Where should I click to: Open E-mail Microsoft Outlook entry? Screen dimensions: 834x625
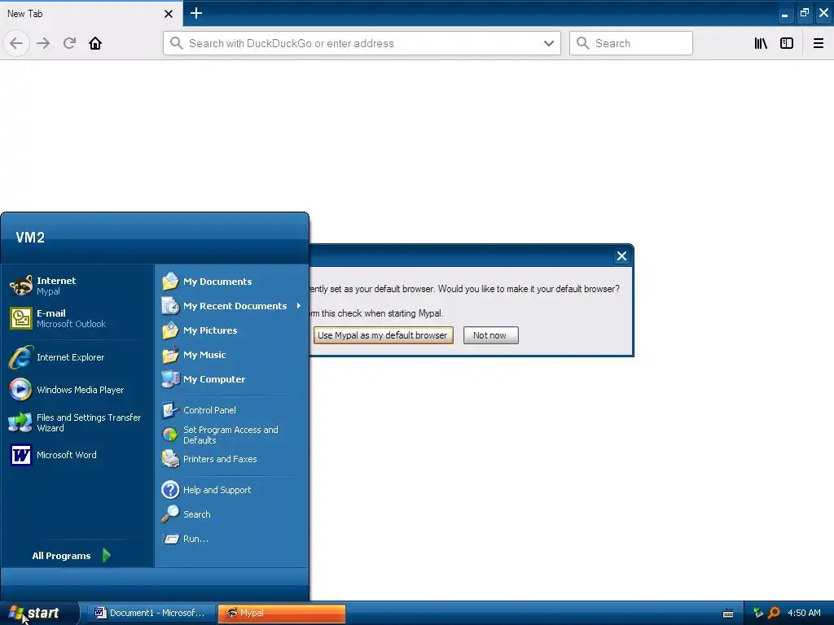[79, 318]
